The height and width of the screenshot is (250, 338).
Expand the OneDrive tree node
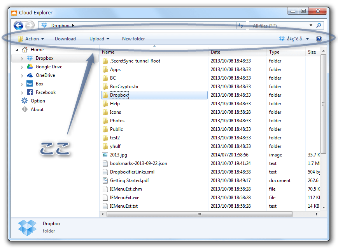[x=22, y=76]
